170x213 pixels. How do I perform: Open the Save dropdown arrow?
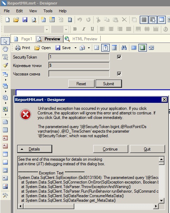click(x=75, y=48)
